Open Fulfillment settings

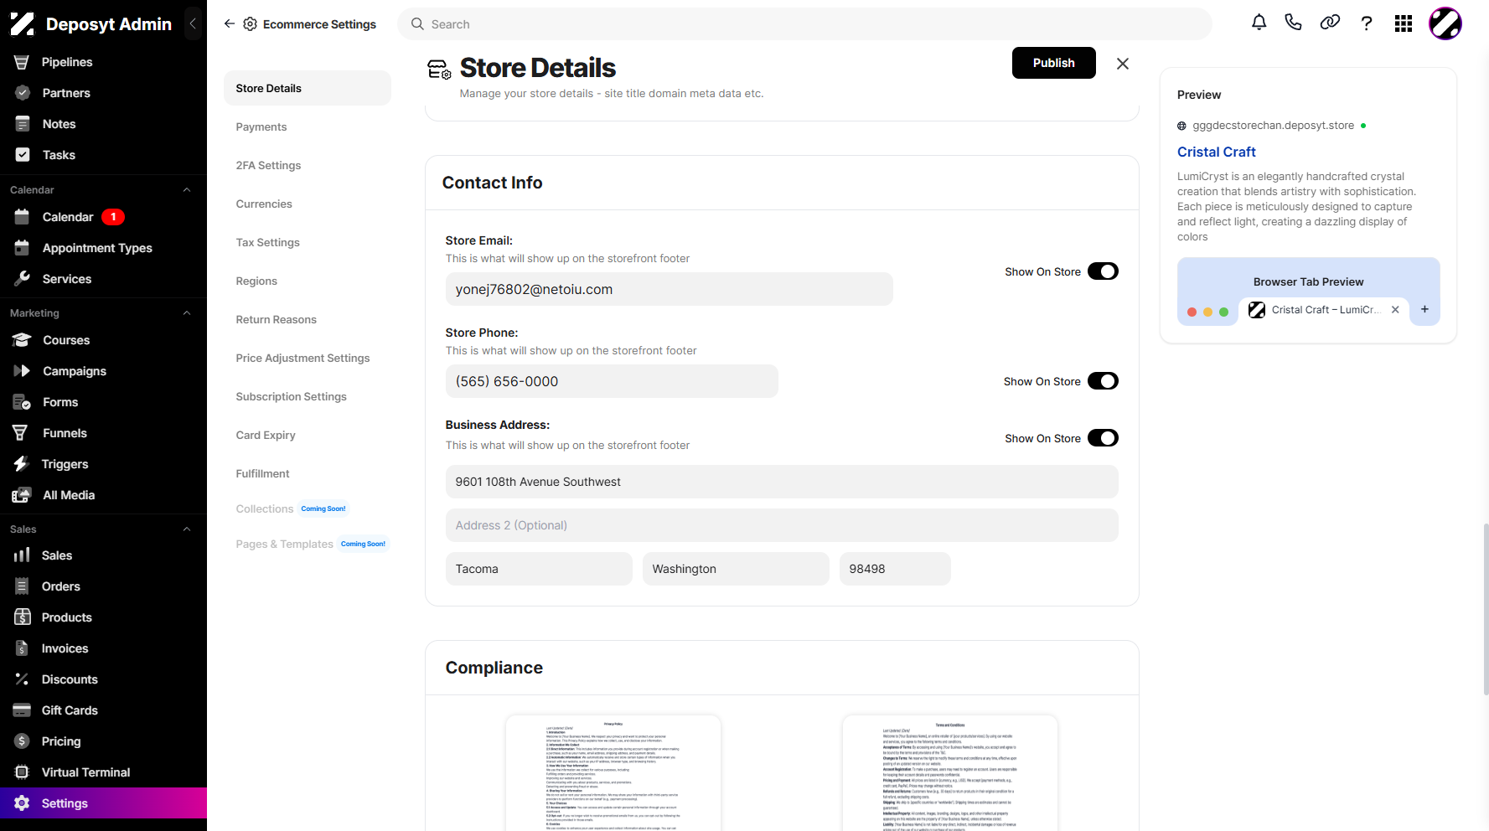click(x=262, y=473)
